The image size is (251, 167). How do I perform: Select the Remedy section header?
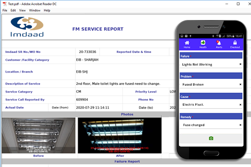pos(211,116)
